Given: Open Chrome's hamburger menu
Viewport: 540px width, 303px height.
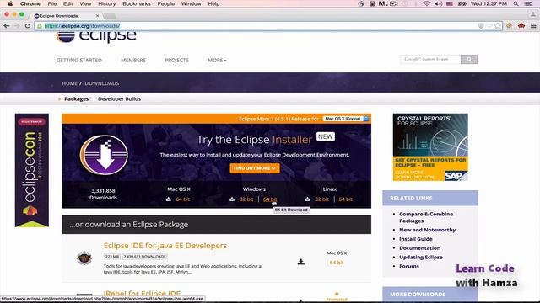Looking at the screenshot, I should 533,26.
